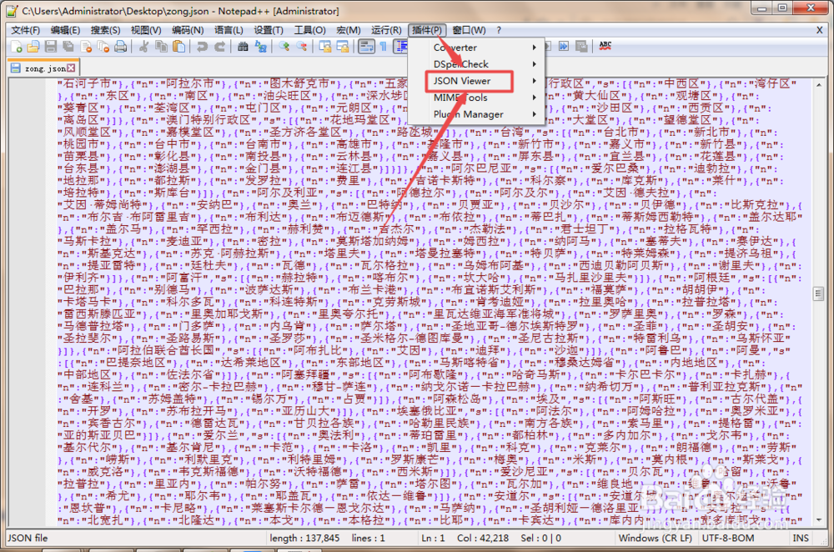This screenshot has height=552, width=834.
Task: Click the Zoom In magnifier icon
Action: 284,47
